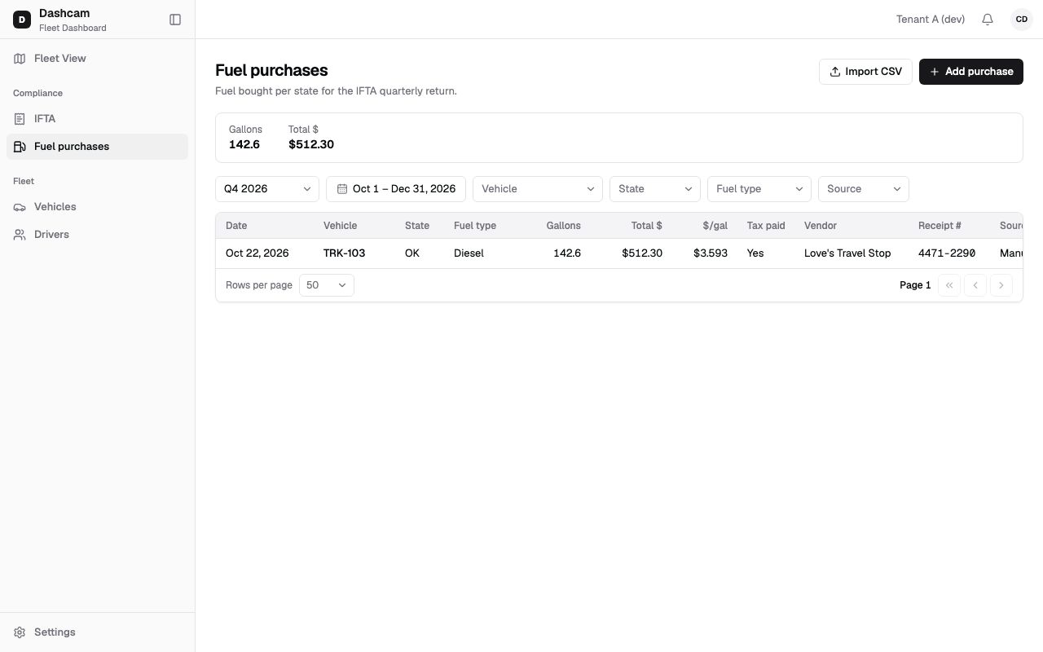Click receipt number 4471-2290
This screenshot has width=1043, height=652.
[947, 253]
